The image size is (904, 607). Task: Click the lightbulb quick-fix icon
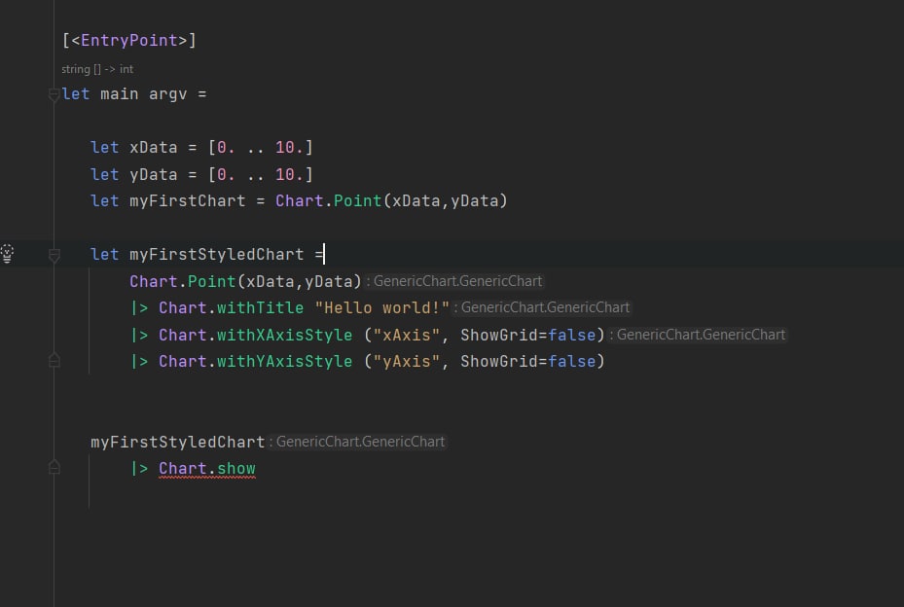click(x=7, y=254)
